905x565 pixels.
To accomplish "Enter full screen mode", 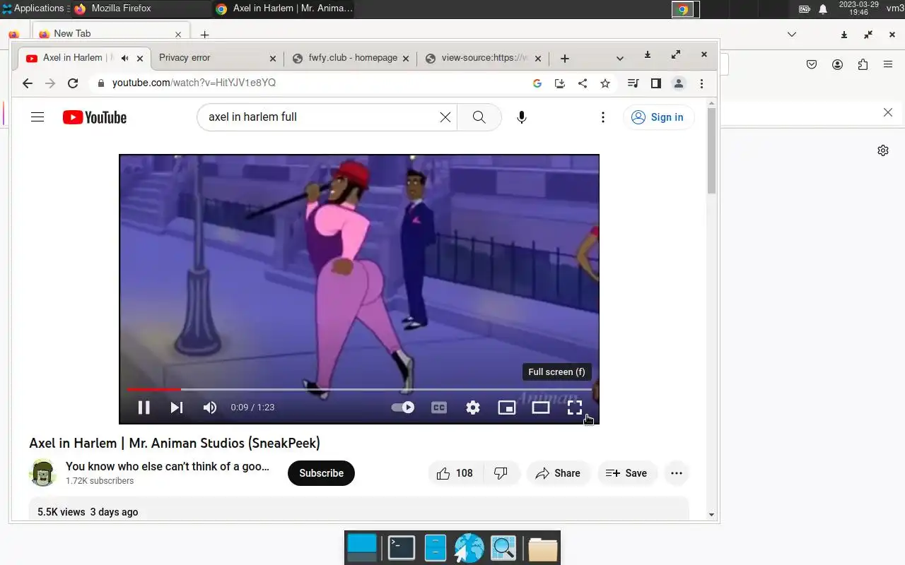I will [x=575, y=408].
